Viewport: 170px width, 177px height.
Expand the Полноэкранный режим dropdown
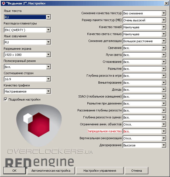[27, 67]
